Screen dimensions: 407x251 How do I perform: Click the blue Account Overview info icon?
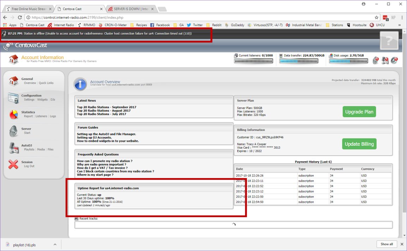(80, 84)
